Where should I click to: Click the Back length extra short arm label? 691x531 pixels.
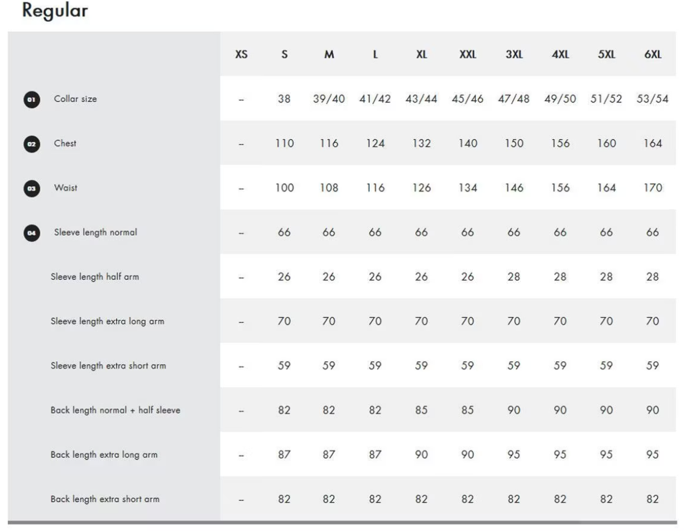point(105,499)
